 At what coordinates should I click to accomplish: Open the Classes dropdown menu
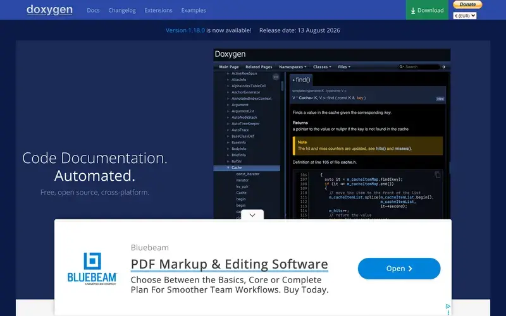322,67
